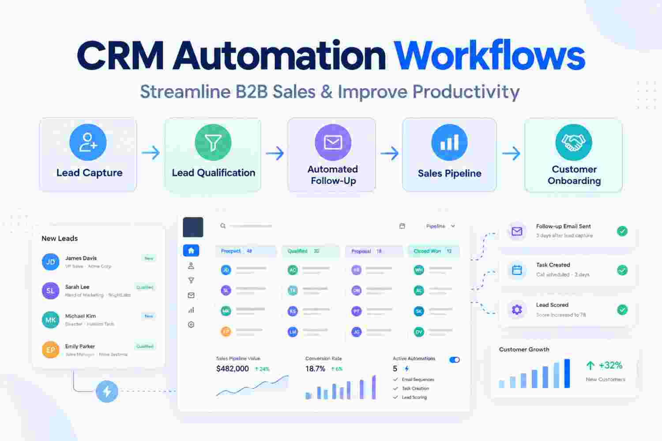Click the 18.7% conversion value

pyautogui.click(x=315, y=369)
